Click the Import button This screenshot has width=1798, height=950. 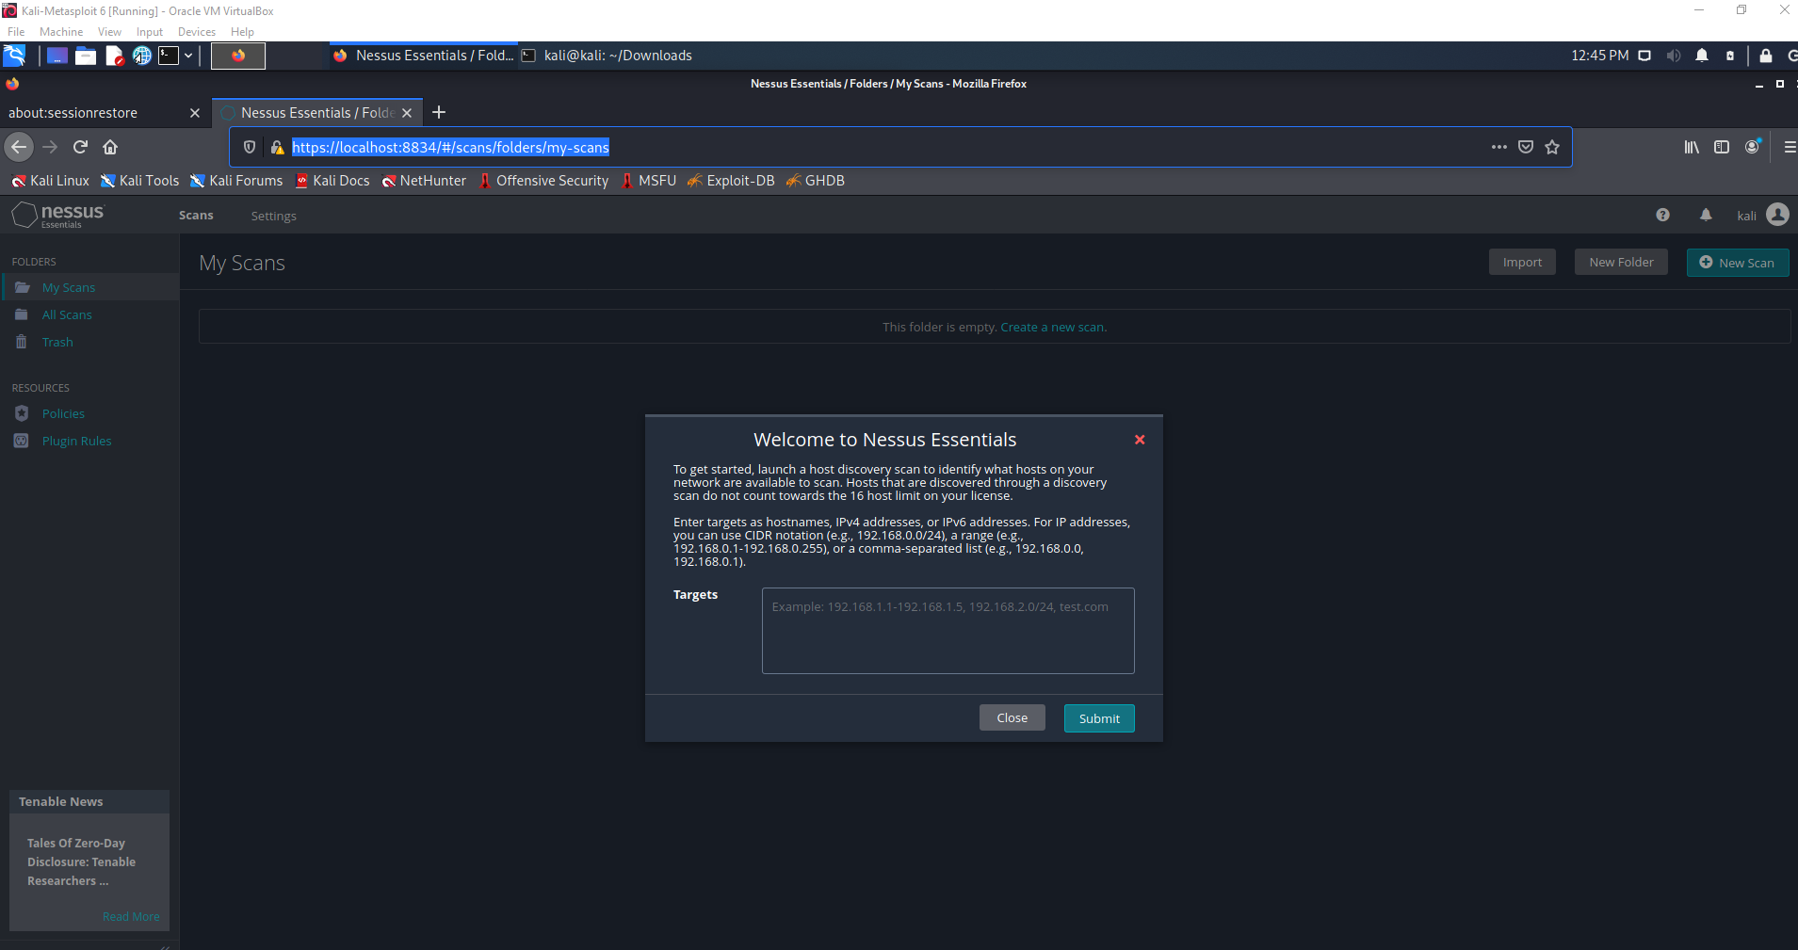1522,262
